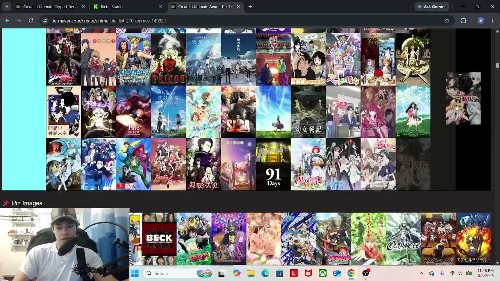
Task: Click the Chrome taskbar icon
Action: 351,274
